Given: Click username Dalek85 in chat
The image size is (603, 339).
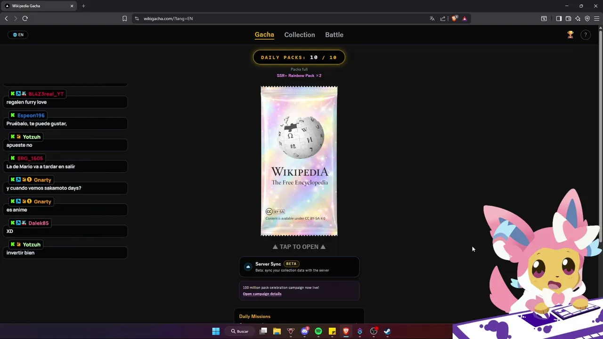Looking at the screenshot, I should click(39, 223).
